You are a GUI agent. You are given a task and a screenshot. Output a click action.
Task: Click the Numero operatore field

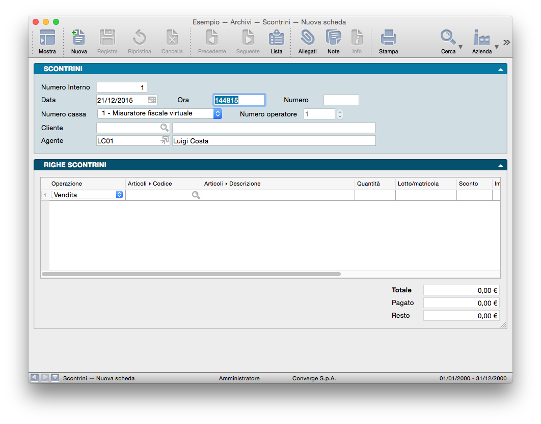pos(319,114)
